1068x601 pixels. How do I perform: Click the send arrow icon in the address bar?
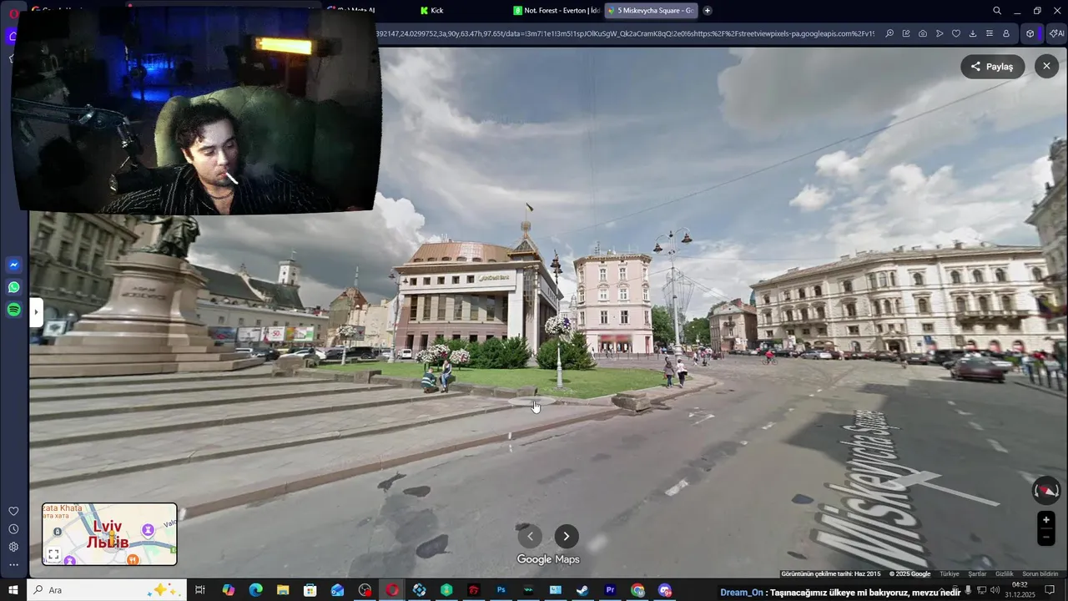point(940,33)
